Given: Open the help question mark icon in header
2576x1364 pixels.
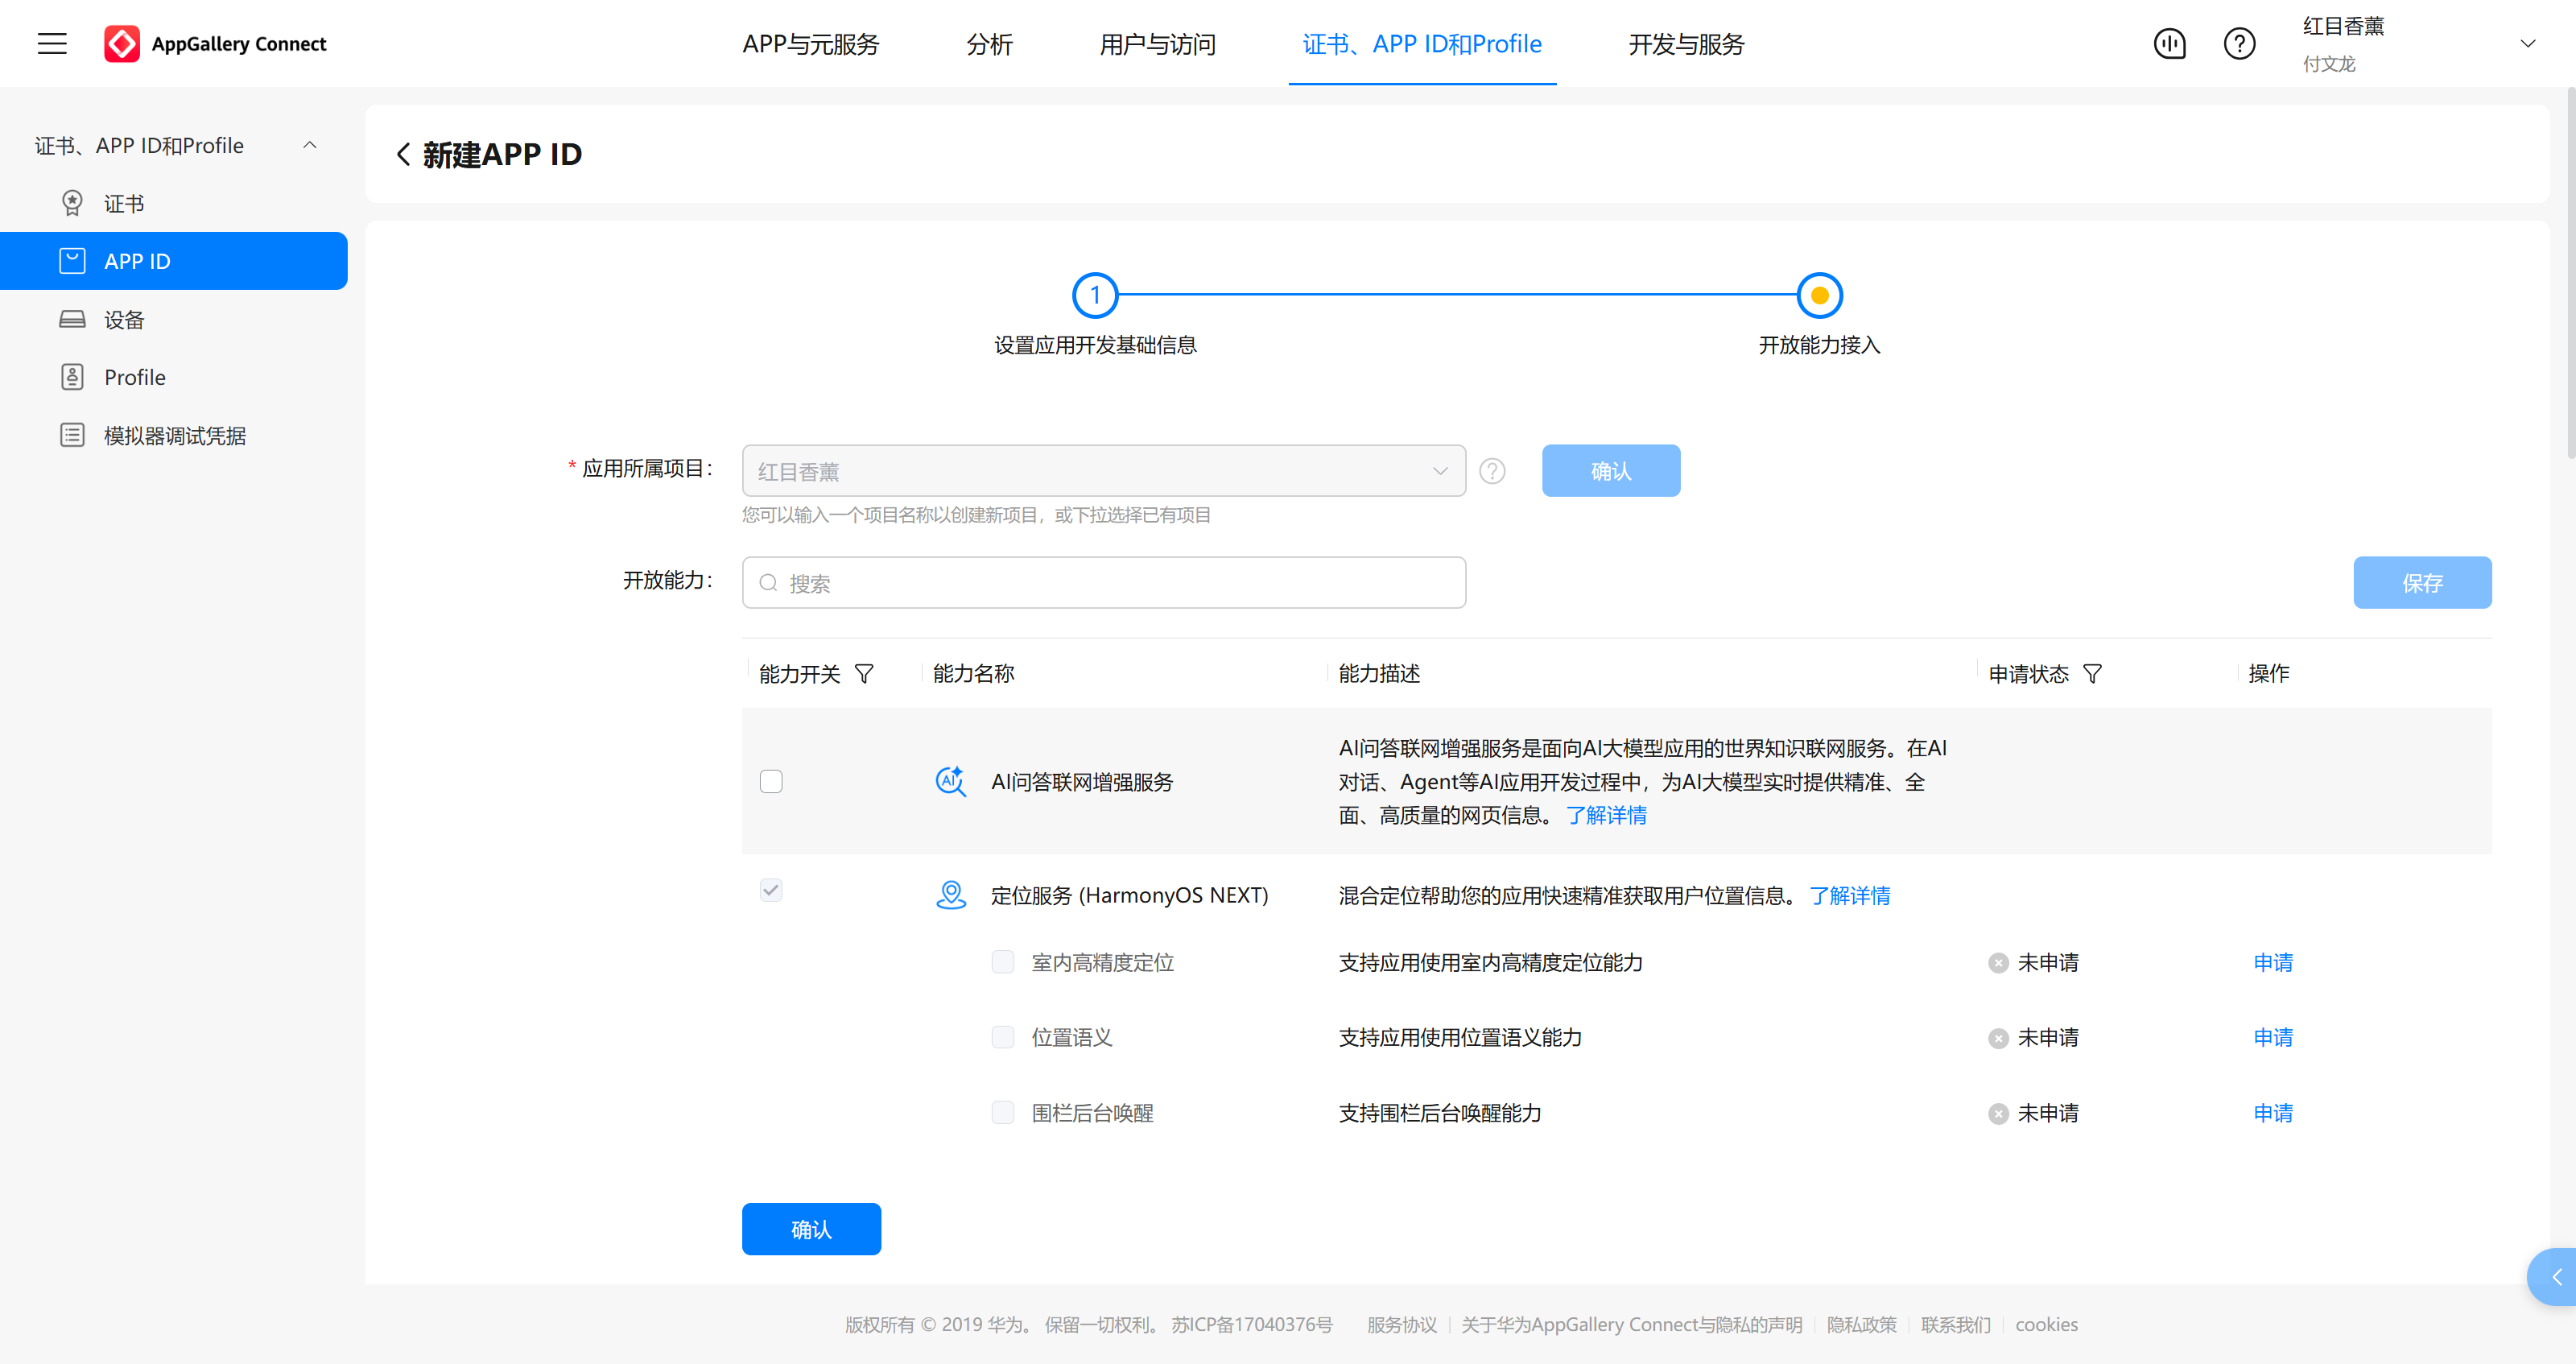Looking at the screenshot, I should tap(2239, 43).
